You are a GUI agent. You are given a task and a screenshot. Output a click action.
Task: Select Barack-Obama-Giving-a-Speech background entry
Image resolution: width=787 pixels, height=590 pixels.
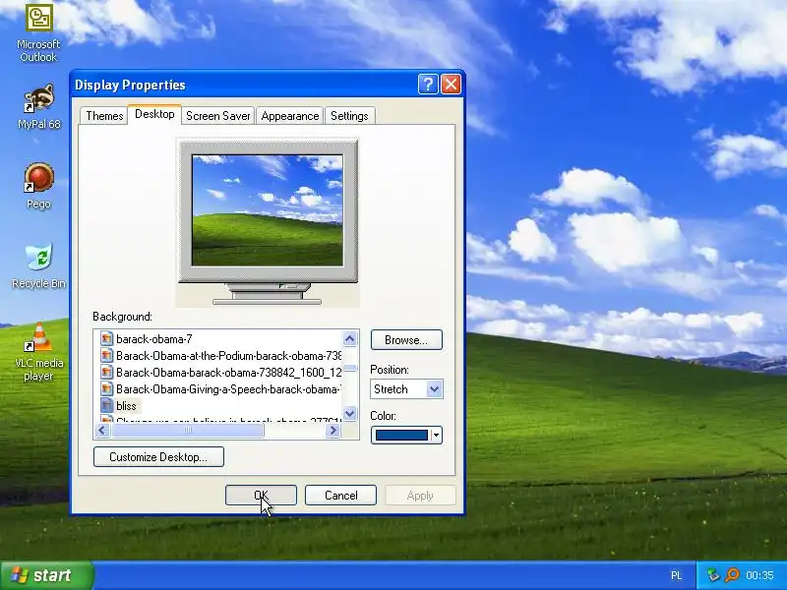pyautogui.click(x=229, y=388)
